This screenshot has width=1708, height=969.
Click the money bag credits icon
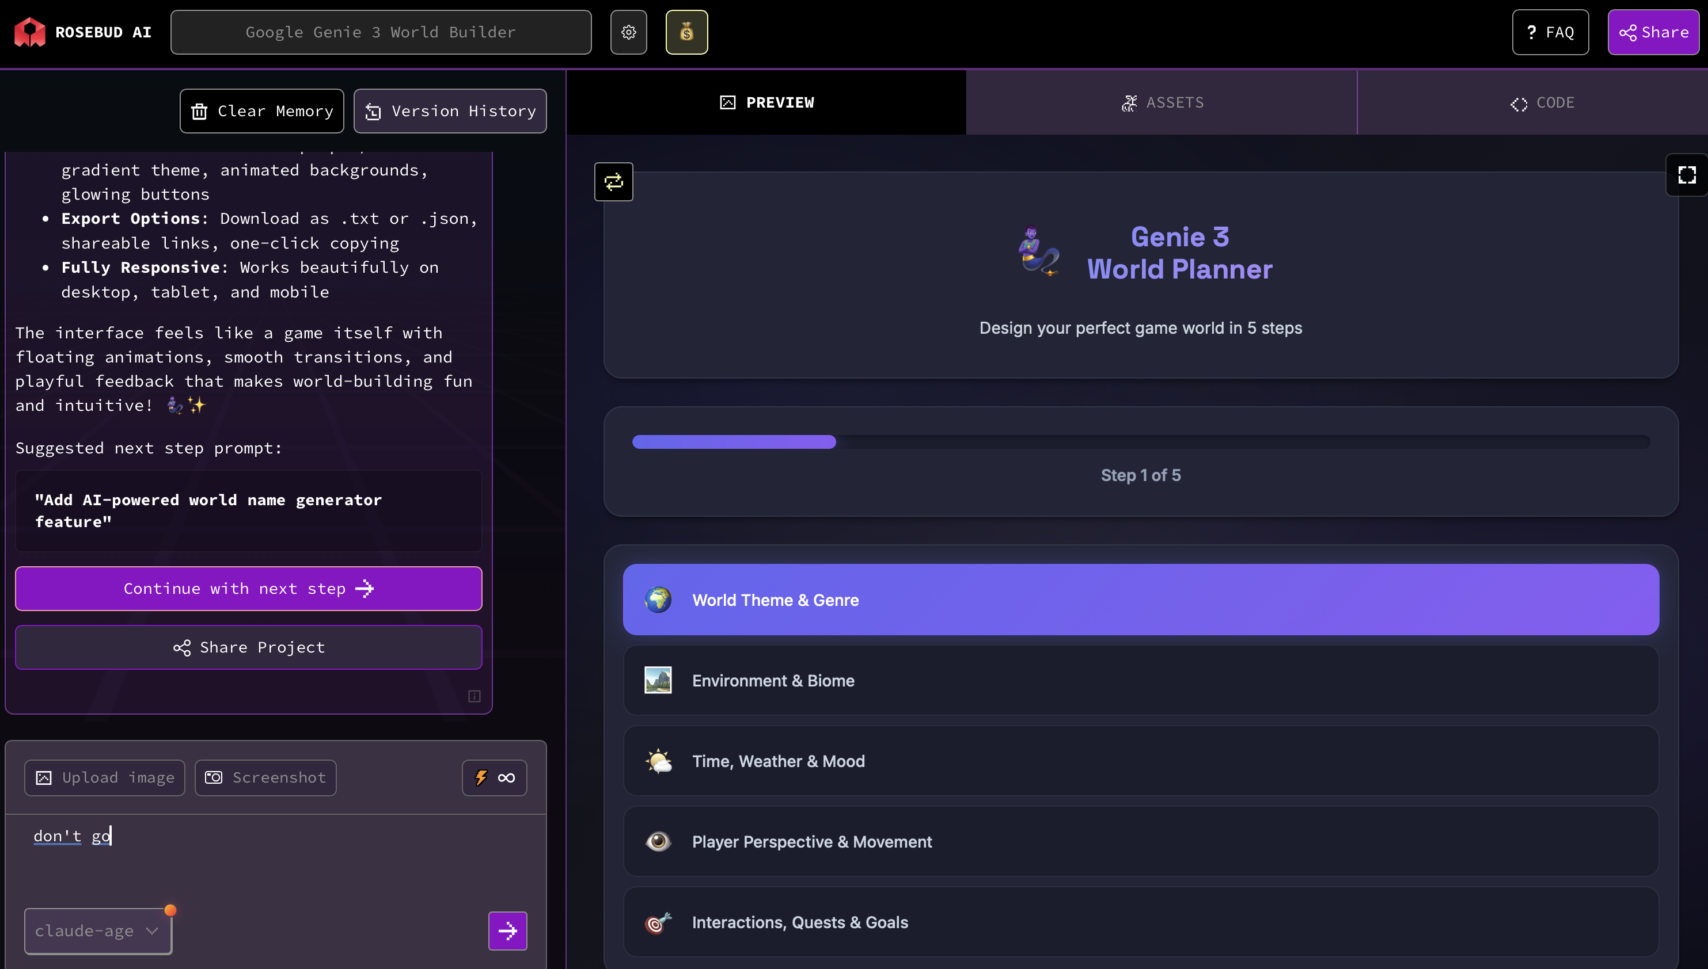coord(686,32)
